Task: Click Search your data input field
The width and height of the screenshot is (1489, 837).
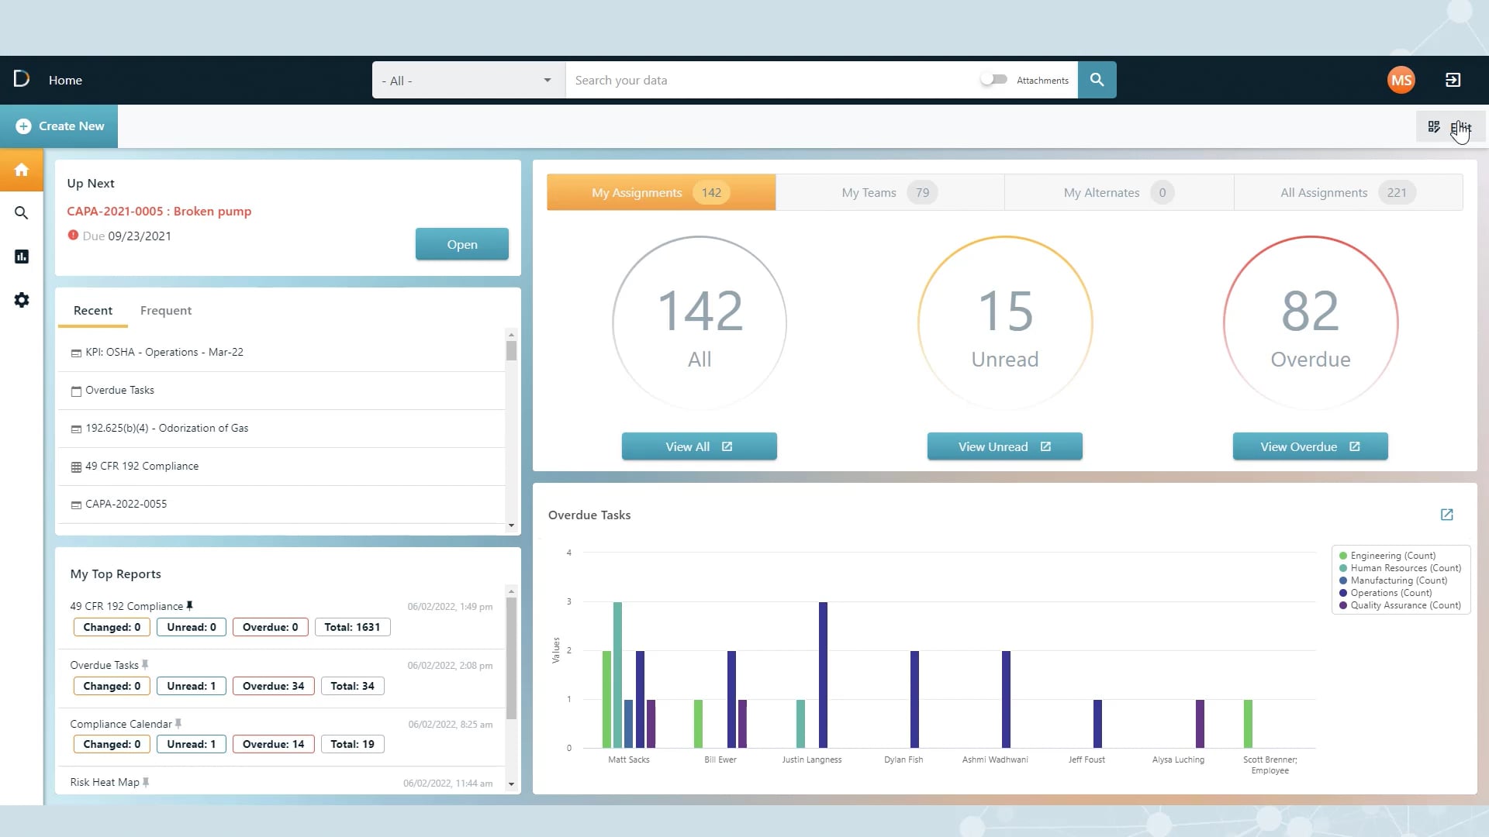Action: (x=771, y=80)
